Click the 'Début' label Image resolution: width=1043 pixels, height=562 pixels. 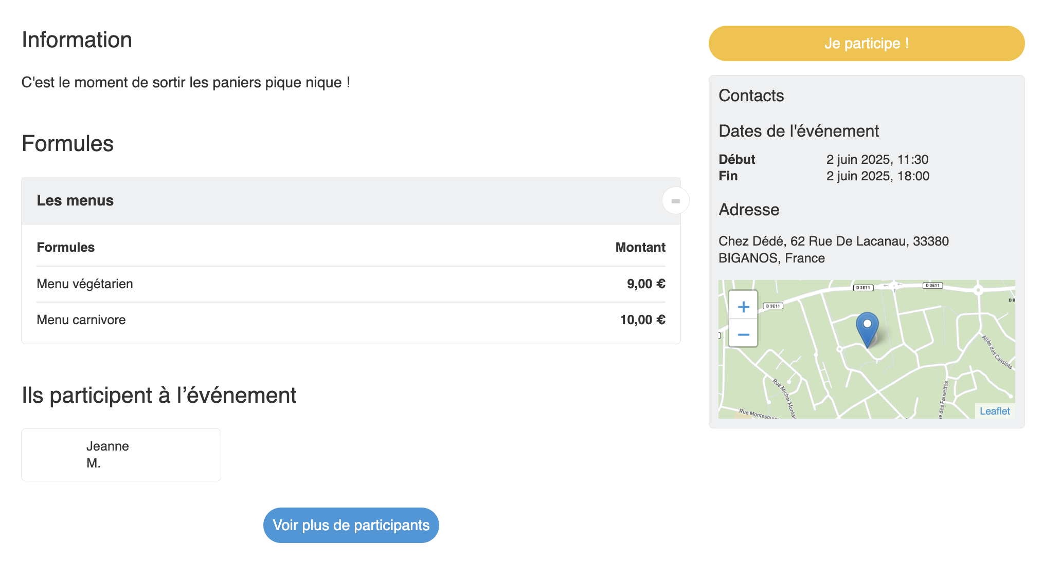tap(736, 160)
